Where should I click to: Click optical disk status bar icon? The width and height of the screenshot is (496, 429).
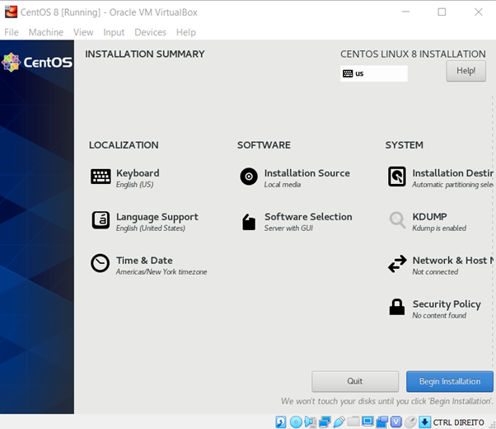(x=296, y=422)
